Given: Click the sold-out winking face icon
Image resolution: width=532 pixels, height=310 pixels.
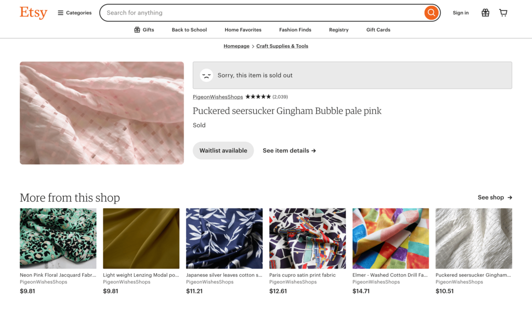Looking at the screenshot, I should coord(206,75).
